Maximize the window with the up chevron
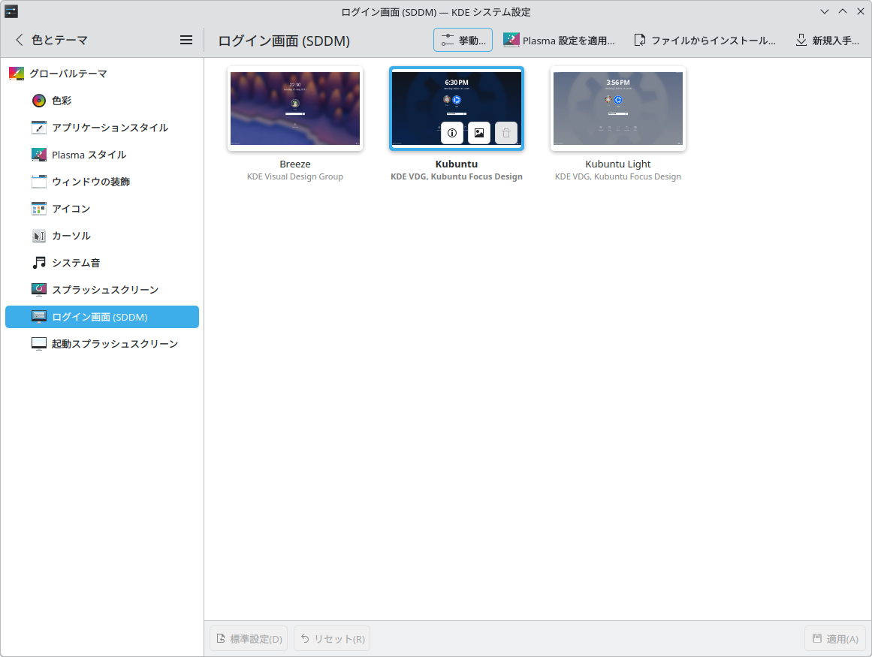 click(843, 11)
